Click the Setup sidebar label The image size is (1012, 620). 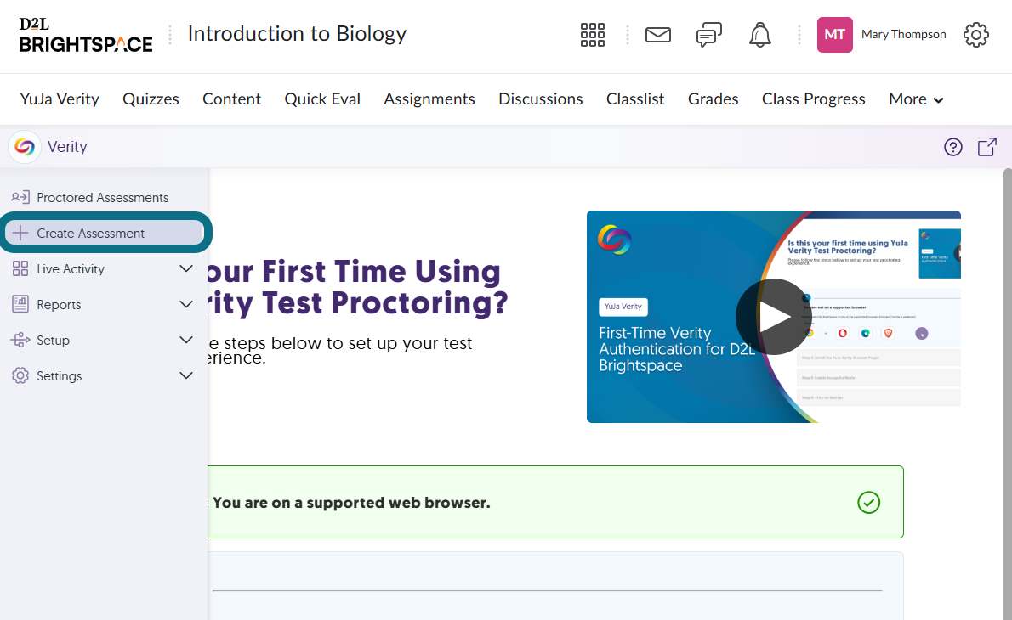click(x=53, y=340)
